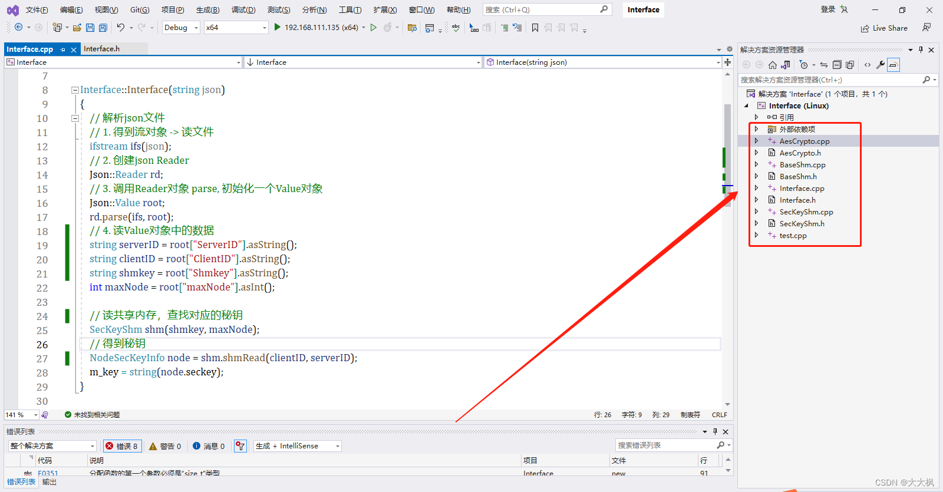The image size is (943, 492).
Task: Switch views icon in Solution Explorer
Action: (786, 65)
